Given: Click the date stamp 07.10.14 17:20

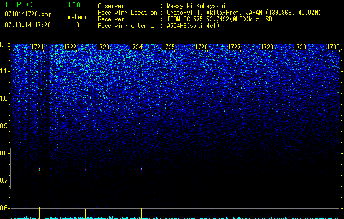Looking at the screenshot, I should 28,25.
